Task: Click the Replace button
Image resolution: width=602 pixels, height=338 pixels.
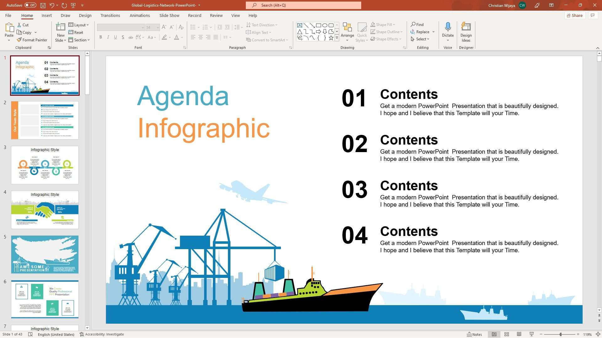Action: [420, 32]
